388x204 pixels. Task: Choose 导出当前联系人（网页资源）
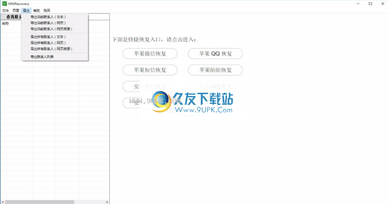[x=55, y=29]
